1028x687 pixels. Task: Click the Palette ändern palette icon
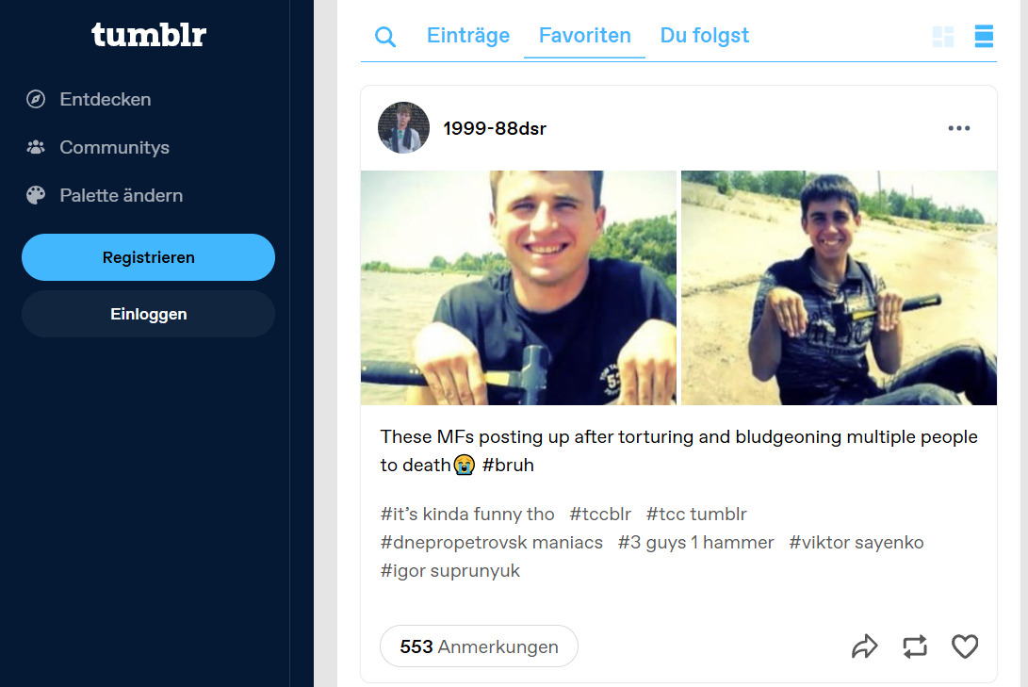[36, 195]
